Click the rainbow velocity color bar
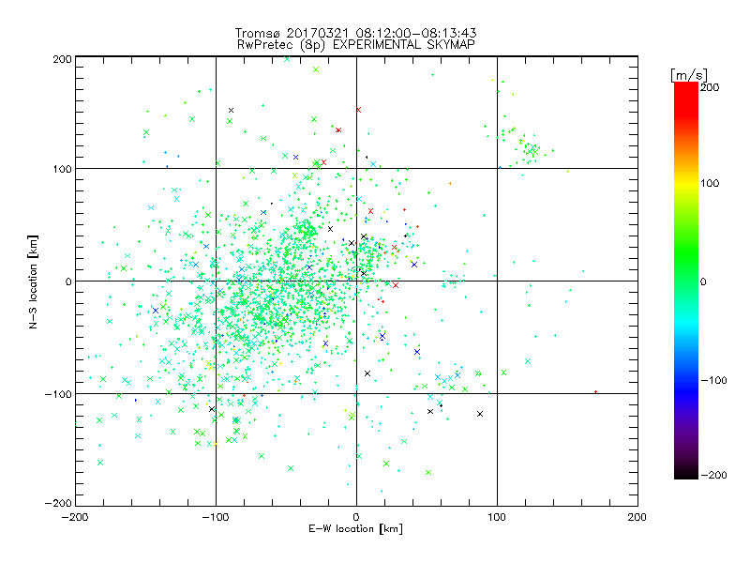The image size is (750, 563). [x=686, y=281]
